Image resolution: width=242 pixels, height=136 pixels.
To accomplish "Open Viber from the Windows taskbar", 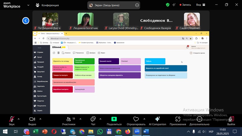I will tap(27, 131).
